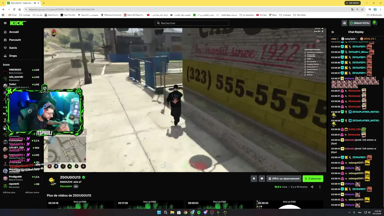The width and height of the screenshot is (384, 216).
Task: Open the whatsapp bookmarks folder
Action: [285, 15]
